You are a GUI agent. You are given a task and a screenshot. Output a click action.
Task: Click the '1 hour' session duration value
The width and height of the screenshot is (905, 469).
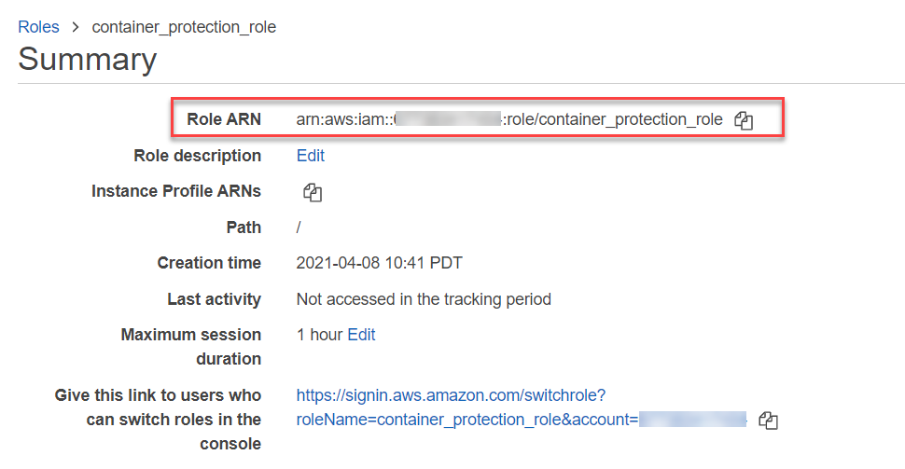click(x=319, y=335)
